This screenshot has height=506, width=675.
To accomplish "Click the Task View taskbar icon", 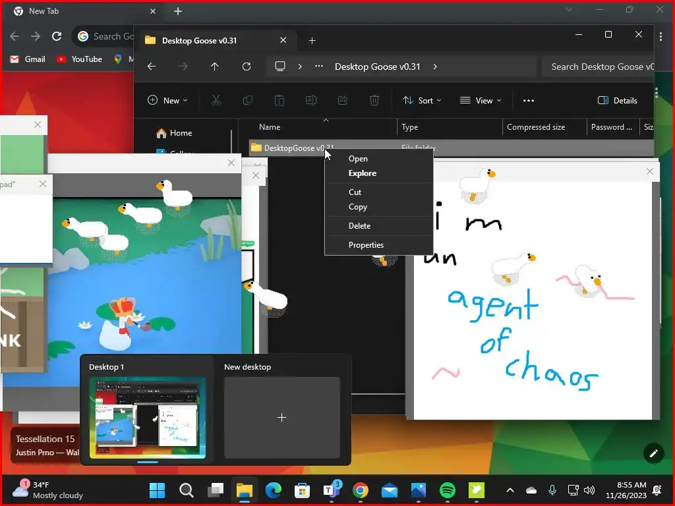I will [216, 490].
